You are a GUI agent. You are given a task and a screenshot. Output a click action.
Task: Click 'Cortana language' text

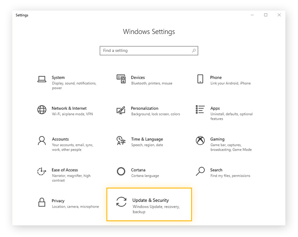(145, 176)
